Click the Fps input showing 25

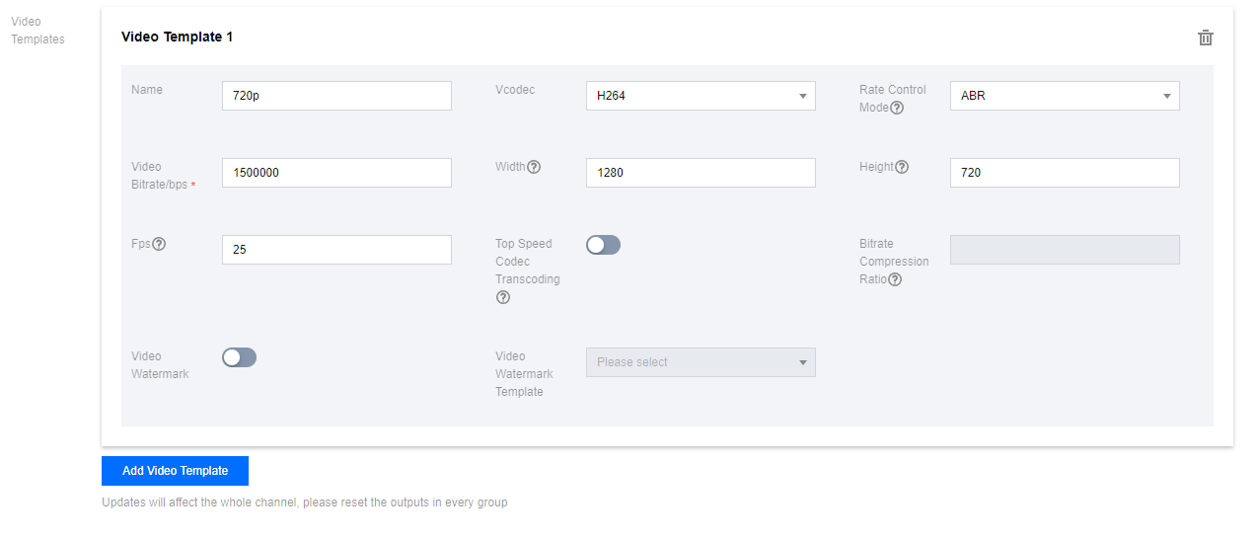coord(336,250)
